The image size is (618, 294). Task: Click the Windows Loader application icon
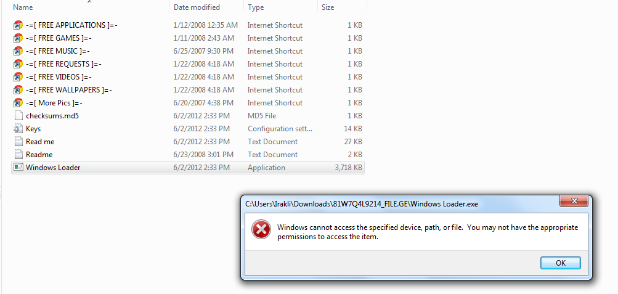pyautogui.click(x=18, y=168)
